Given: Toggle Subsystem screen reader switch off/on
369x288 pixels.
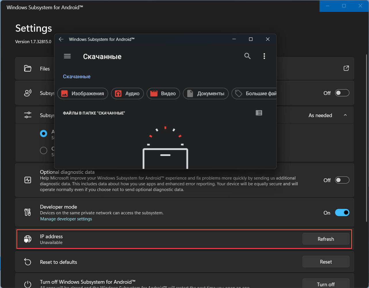Looking at the screenshot, I should tap(342, 93).
